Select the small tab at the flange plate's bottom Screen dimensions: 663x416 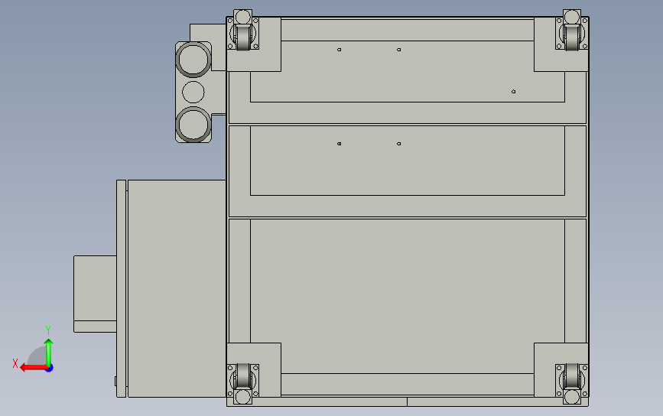coord(115,382)
